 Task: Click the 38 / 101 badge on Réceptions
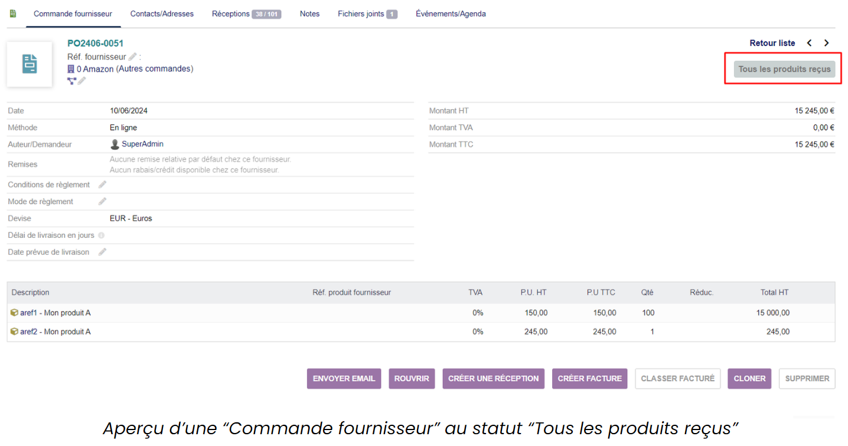pos(266,14)
